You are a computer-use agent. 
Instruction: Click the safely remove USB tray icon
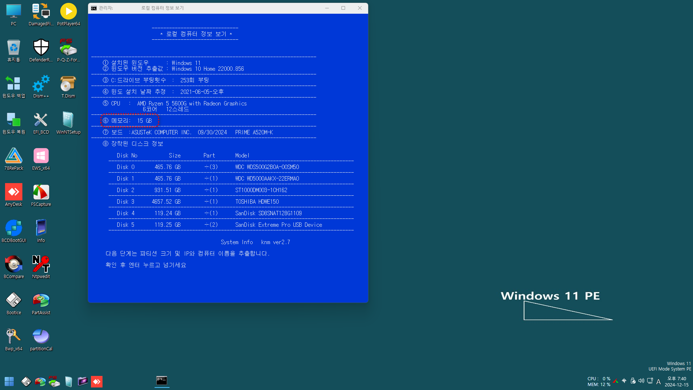[x=633, y=381]
